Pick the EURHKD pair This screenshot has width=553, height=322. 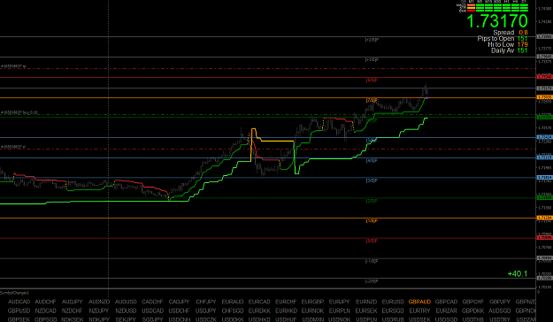click(286, 310)
